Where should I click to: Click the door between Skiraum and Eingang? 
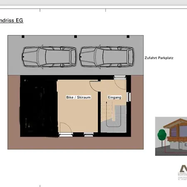95,86
